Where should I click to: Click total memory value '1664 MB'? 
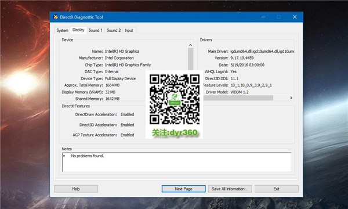coord(113,85)
